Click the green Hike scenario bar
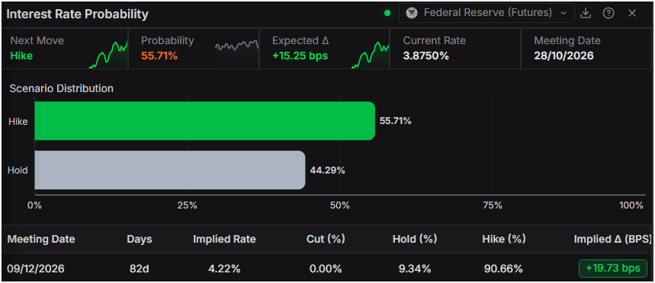Viewport: 655px width, 283px height. click(204, 121)
